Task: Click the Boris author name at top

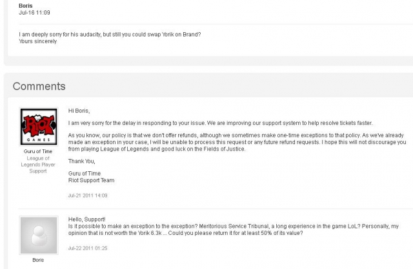Action: tap(26, 6)
